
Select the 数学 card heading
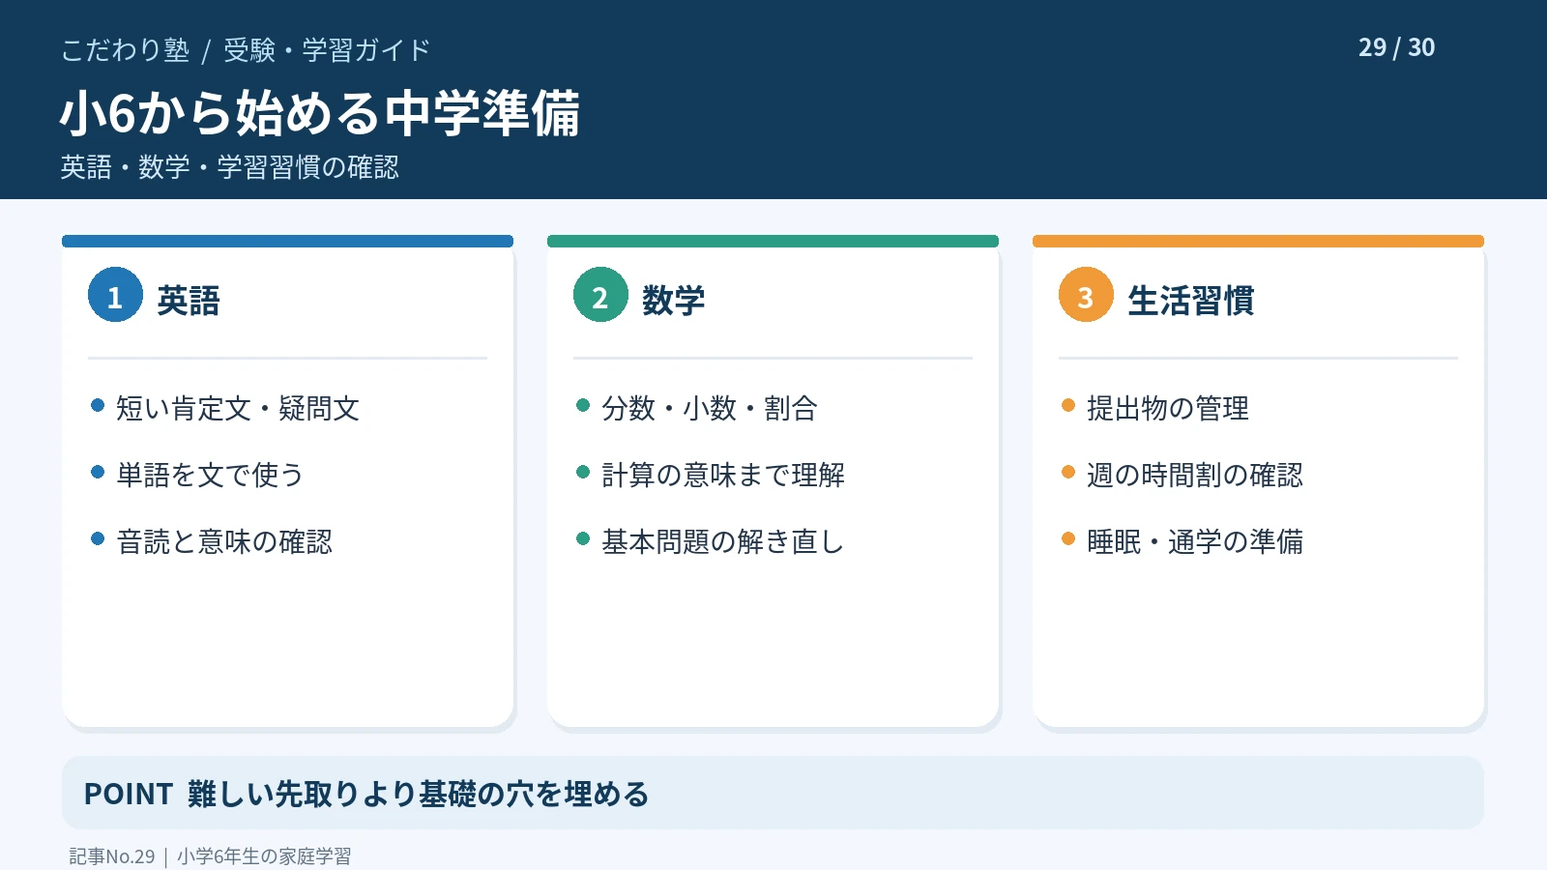pos(674,301)
